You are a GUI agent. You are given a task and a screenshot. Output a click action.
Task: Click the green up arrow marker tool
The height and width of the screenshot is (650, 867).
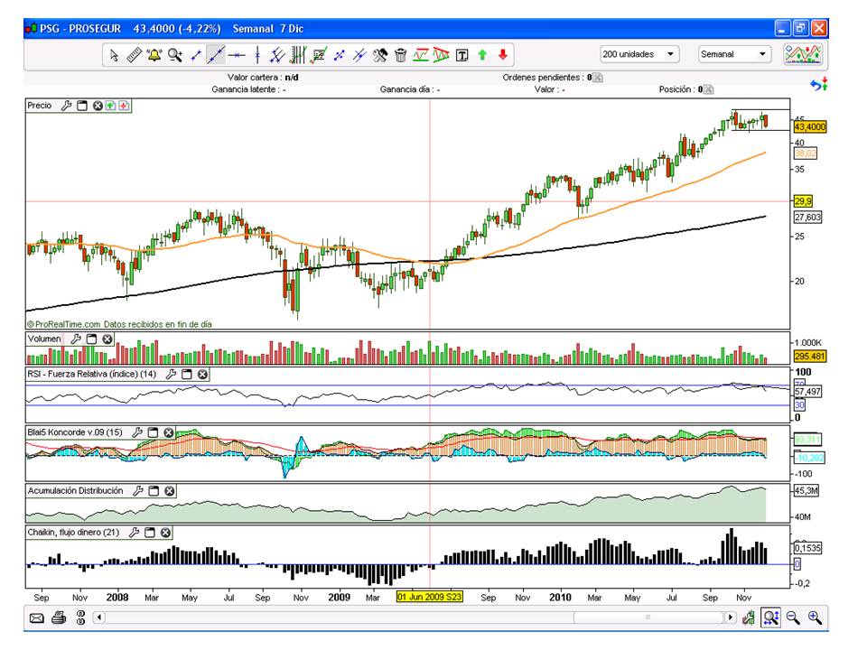482,55
